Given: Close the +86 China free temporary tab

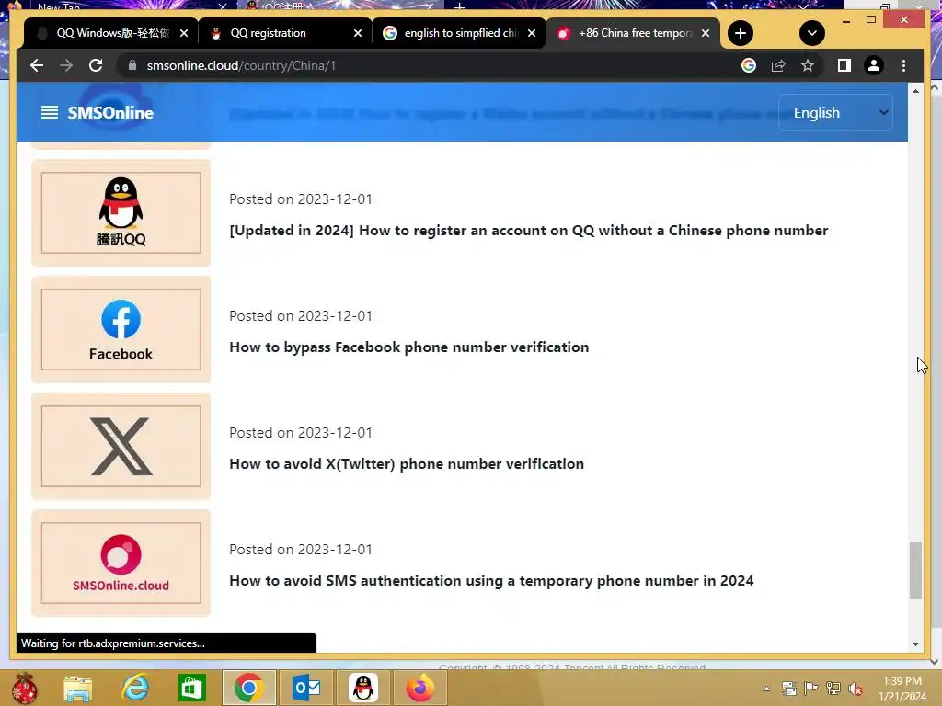Looking at the screenshot, I should 706,33.
